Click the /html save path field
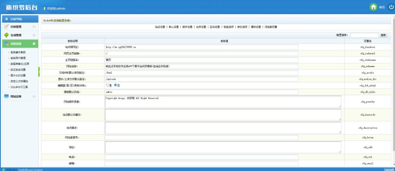Image resolution: width=395 pixels, height=171 pixels. coord(201,73)
